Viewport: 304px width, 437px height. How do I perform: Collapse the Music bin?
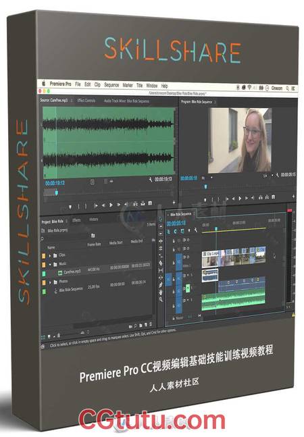pos(50,264)
